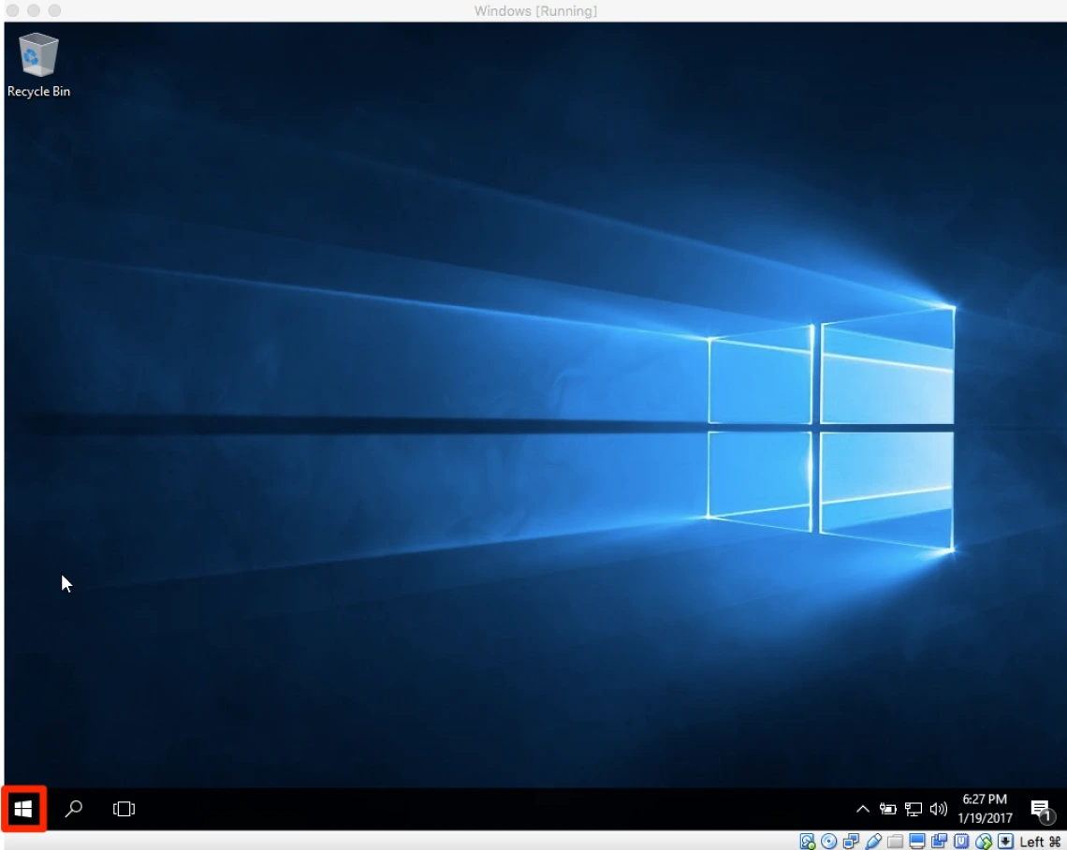1067x850 pixels.
Task: Select the Recycle Bin desktop icon
Action: pyautogui.click(x=38, y=66)
